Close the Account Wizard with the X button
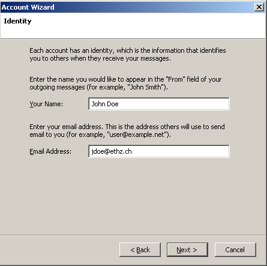This screenshot has height=266, width=267. (259, 7)
